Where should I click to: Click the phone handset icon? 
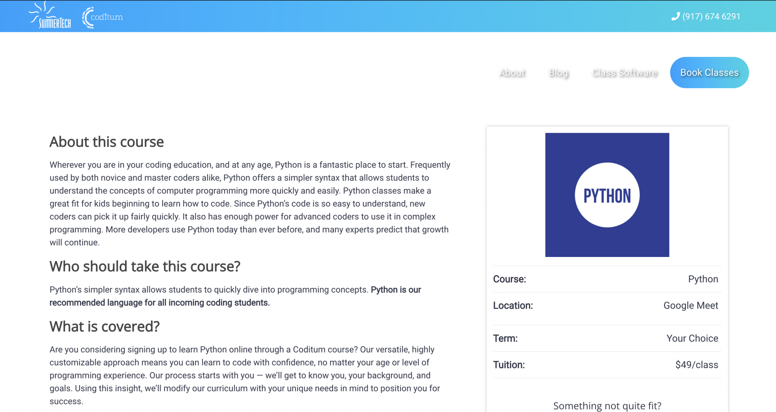(x=676, y=17)
